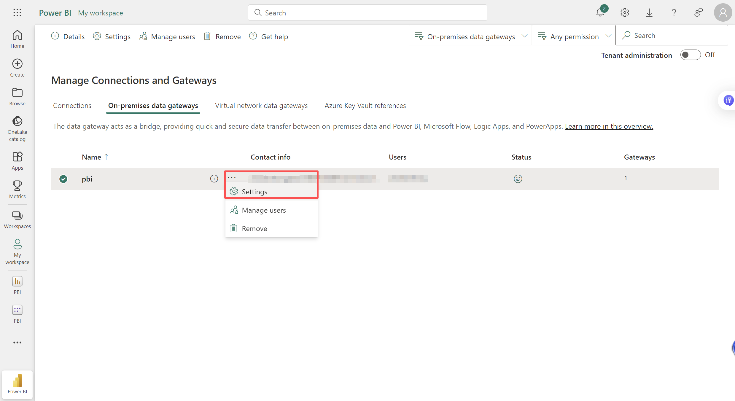735x401 pixels.
Task: Select Manage users in context menu
Action: [264, 210]
